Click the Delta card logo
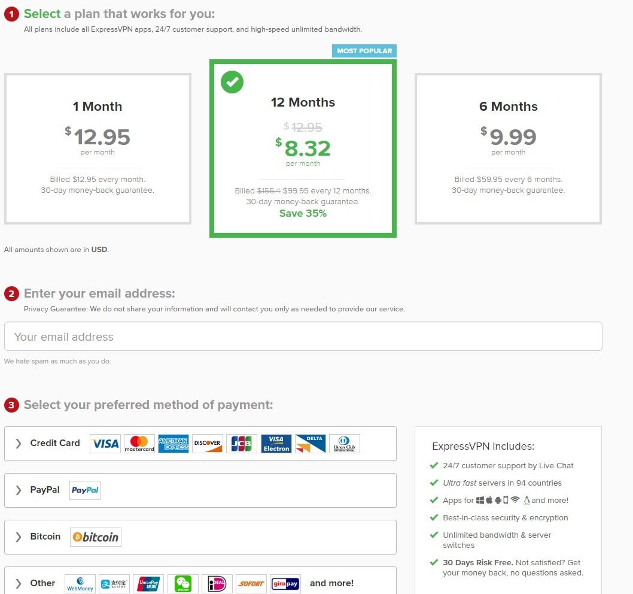Viewport: 633px width, 594px height. pos(310,444)
